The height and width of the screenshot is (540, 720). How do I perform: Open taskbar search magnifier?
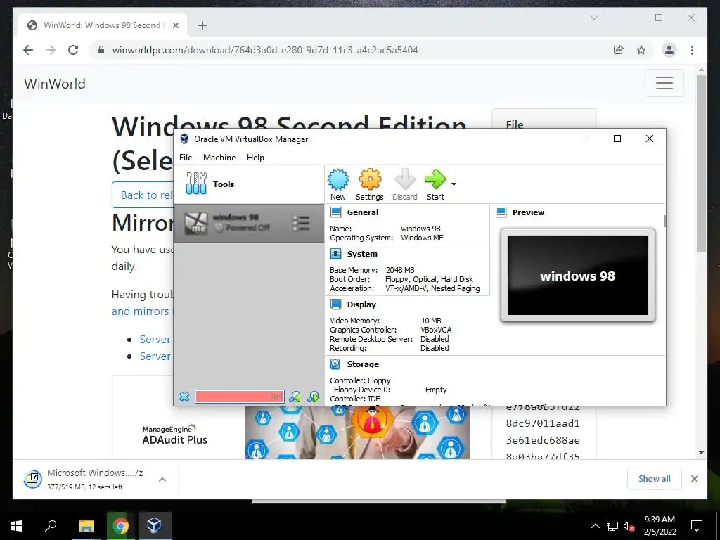pyautogui.click(x=51, y=526)
